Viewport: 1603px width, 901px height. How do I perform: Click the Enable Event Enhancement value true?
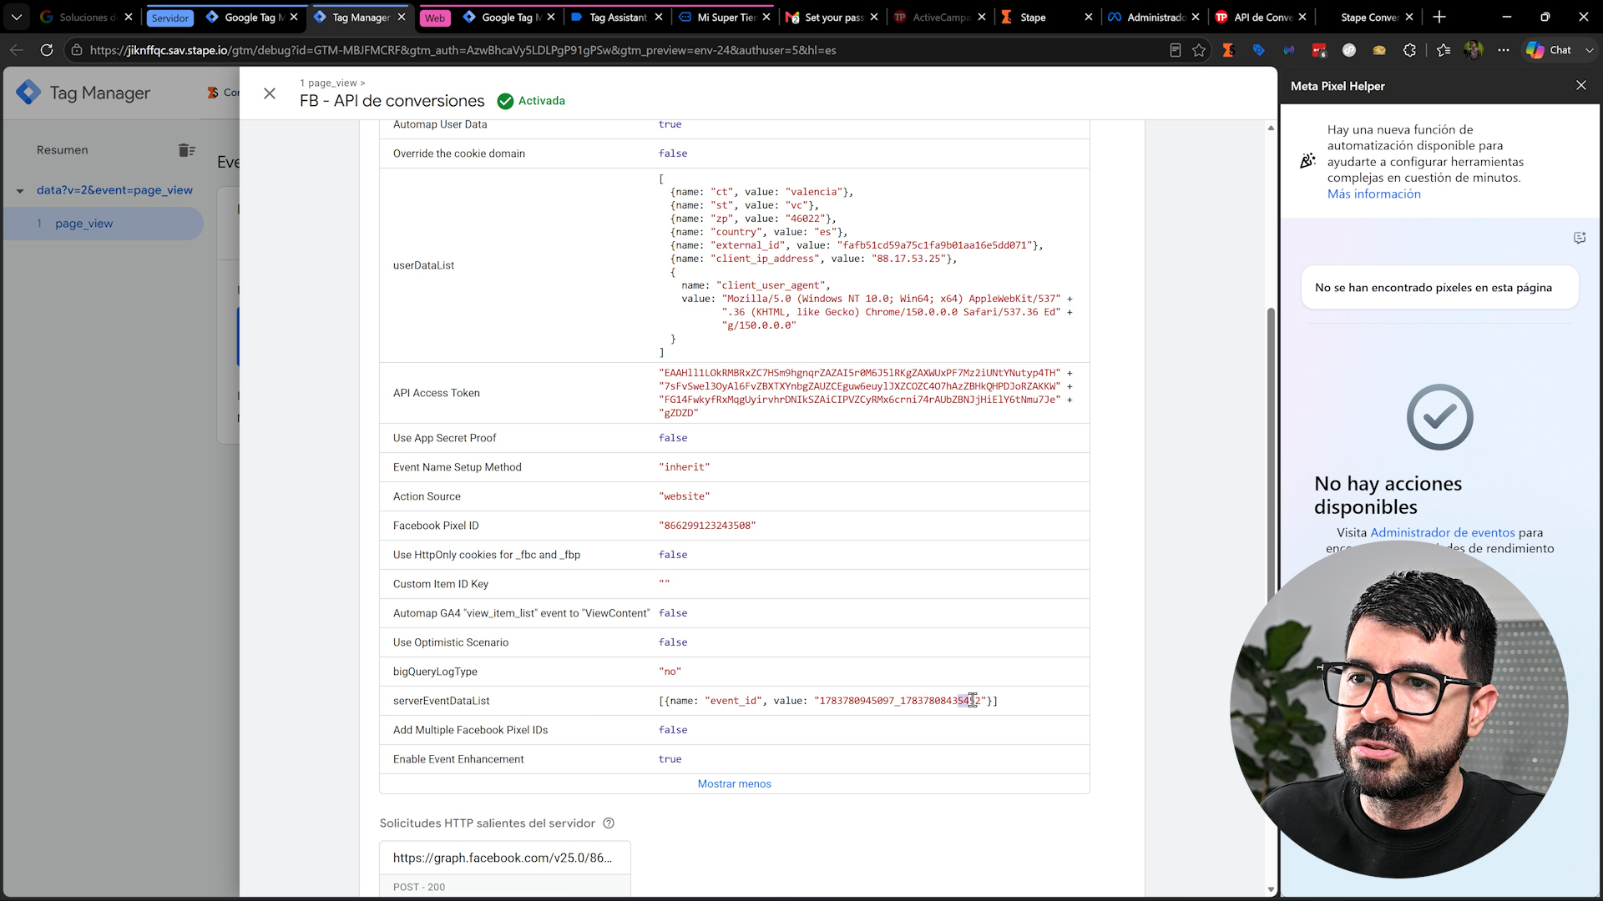[x=670, y=759]
